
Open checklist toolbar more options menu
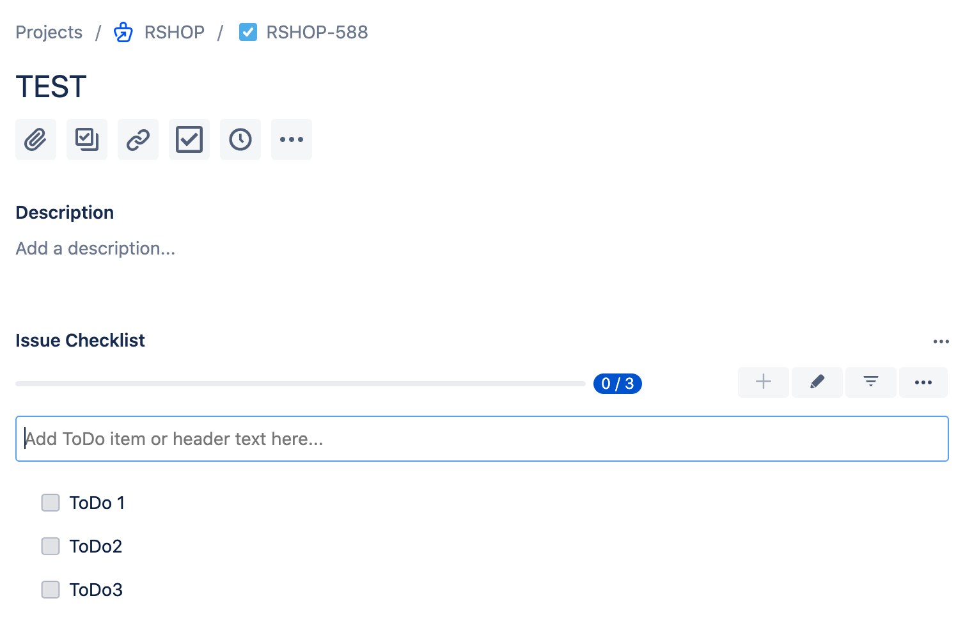(x=923, y=382)
